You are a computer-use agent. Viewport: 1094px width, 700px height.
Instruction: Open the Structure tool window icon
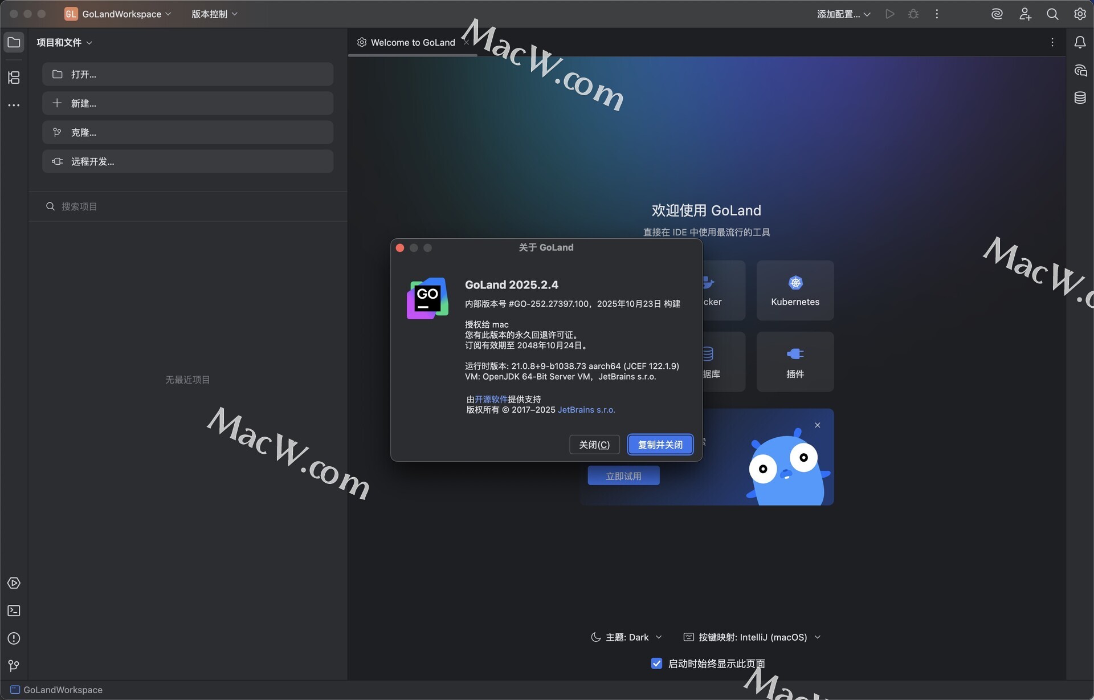pyautogui.click(x=14, y=78)
